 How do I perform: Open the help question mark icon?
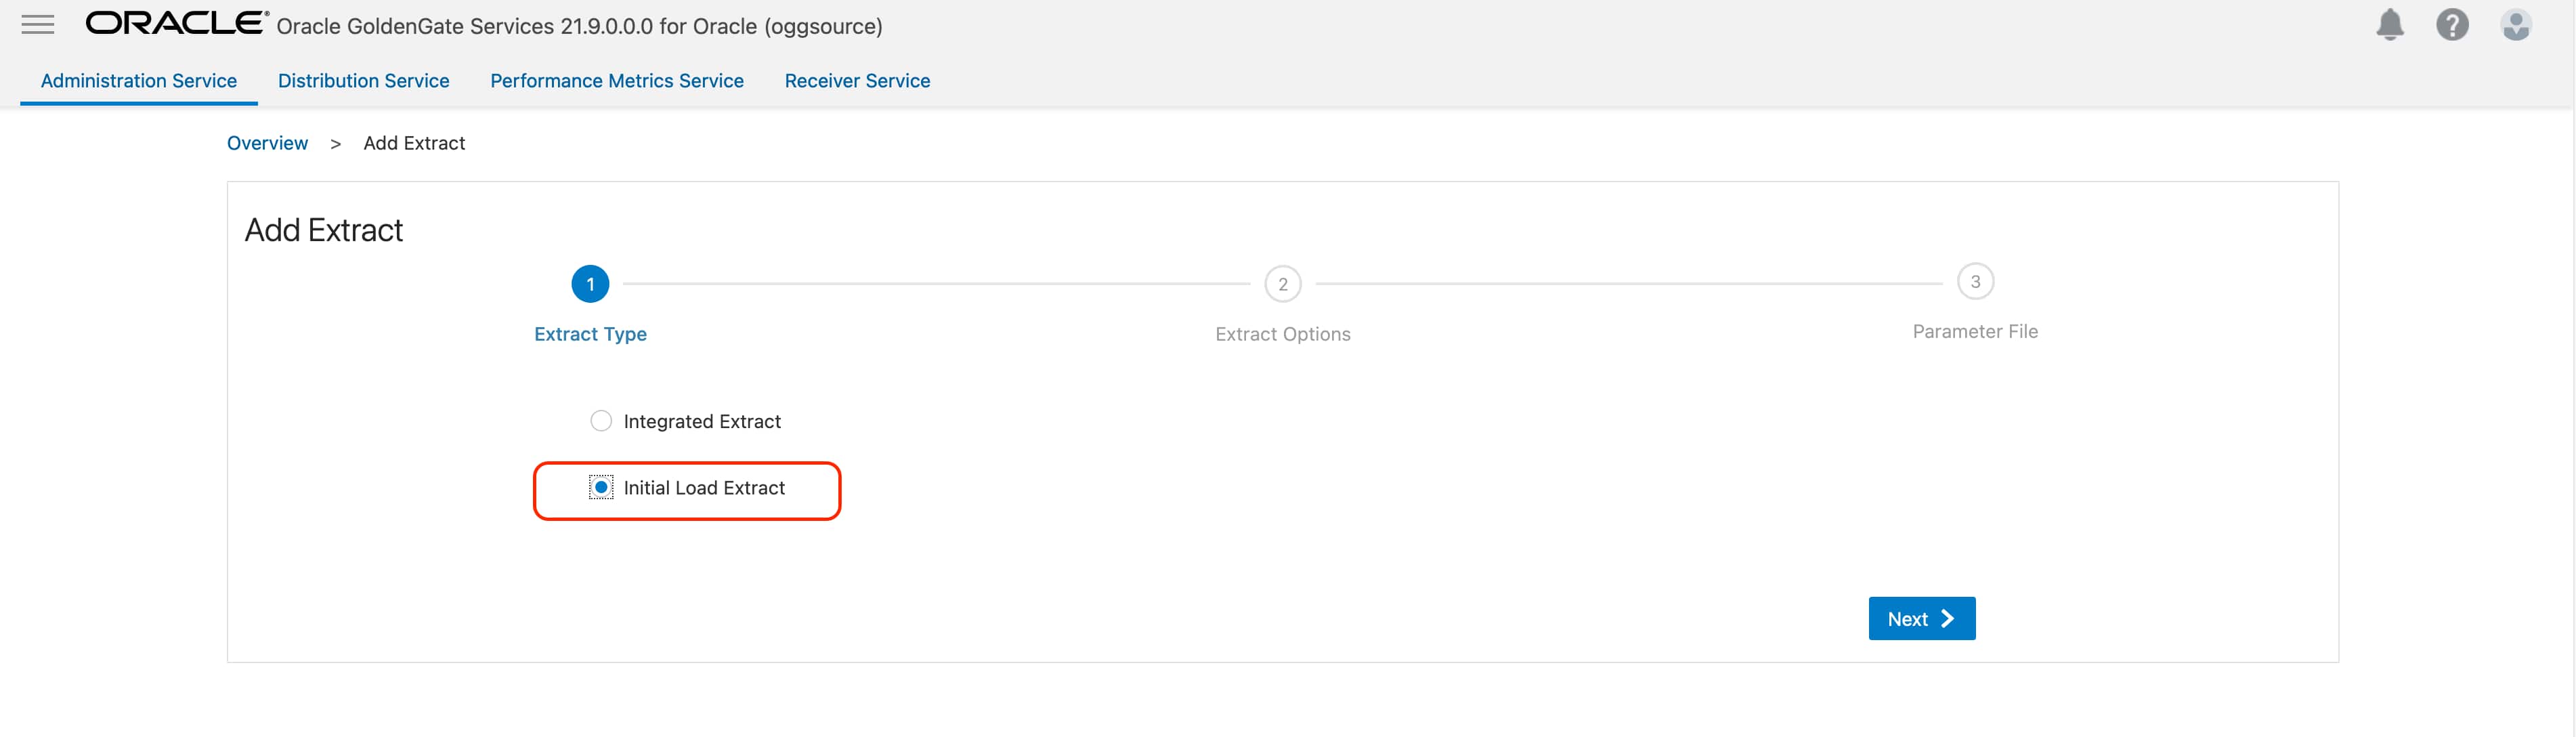2451,25
